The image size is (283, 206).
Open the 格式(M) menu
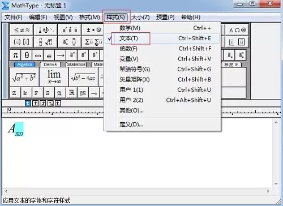[x=89, y=18]
